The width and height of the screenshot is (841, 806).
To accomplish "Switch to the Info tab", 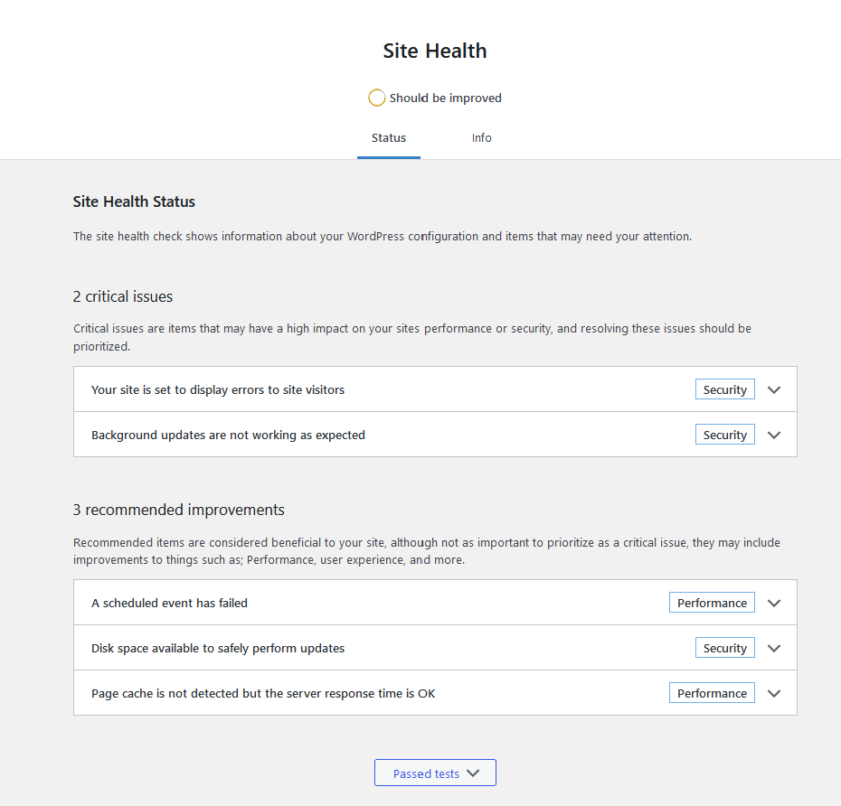I will 481,137.
